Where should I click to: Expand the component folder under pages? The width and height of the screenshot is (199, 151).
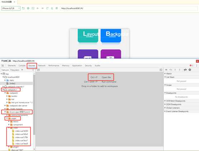point(9,124)
